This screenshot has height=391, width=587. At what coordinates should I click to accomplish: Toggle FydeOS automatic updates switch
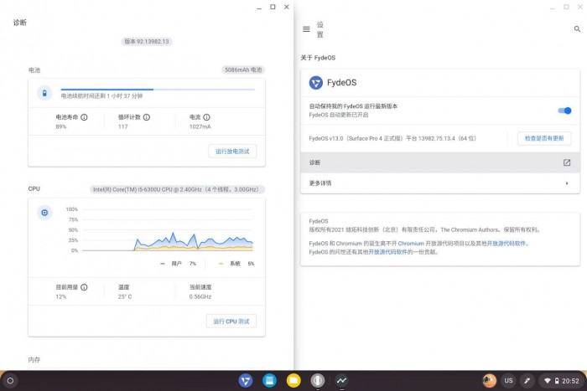pyautogui.click(x=565, y=111)
